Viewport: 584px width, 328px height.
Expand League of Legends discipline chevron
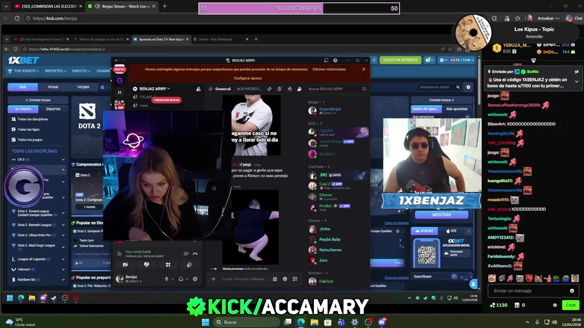pos(63,259)
